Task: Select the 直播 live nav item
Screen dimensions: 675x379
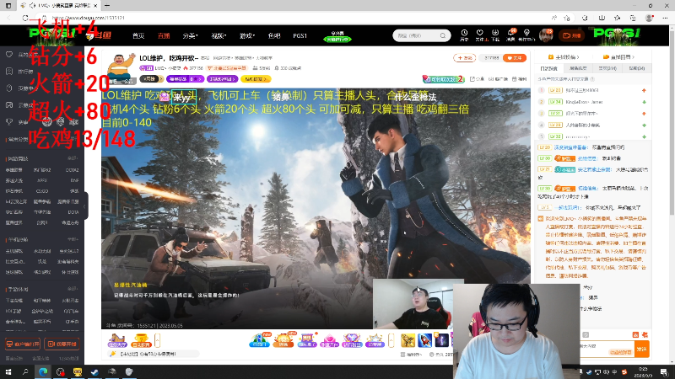Action: point(164,35)
